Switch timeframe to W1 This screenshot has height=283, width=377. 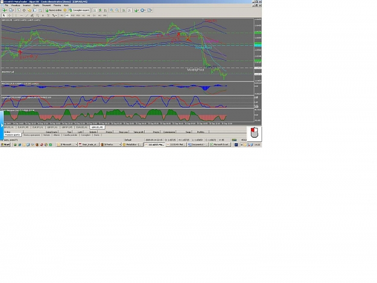coord(100,16)
